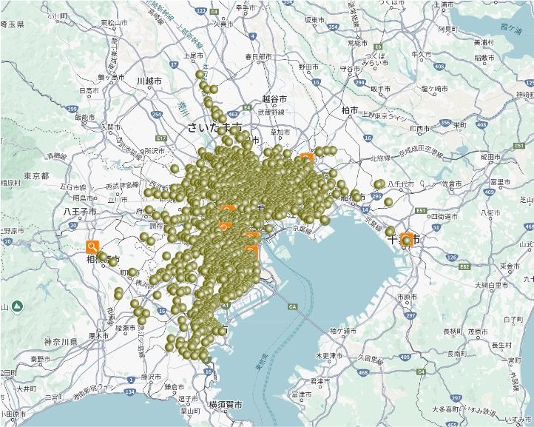This screenshot has width=534, height=427.
Task: Click the route 126 shield
Action: [x=452, y=258]
